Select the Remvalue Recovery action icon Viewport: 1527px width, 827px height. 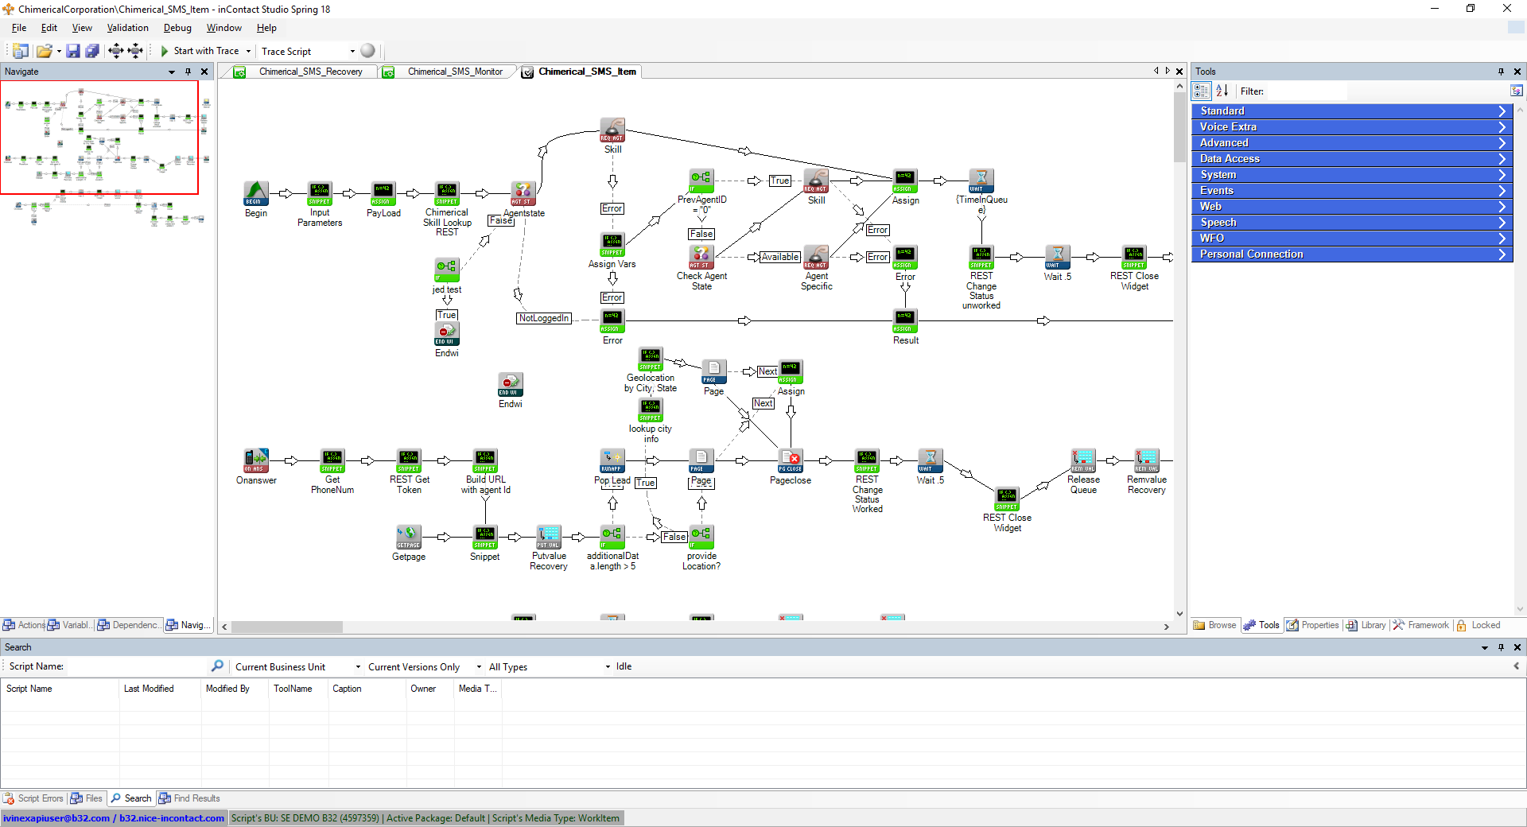(x=1147, y=460)
